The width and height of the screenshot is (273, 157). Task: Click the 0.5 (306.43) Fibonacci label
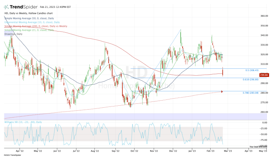[x=252, y=70]
